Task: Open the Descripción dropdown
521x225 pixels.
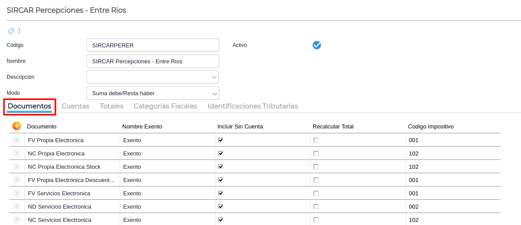Action: pyautogui.click(x=214, y=77)
